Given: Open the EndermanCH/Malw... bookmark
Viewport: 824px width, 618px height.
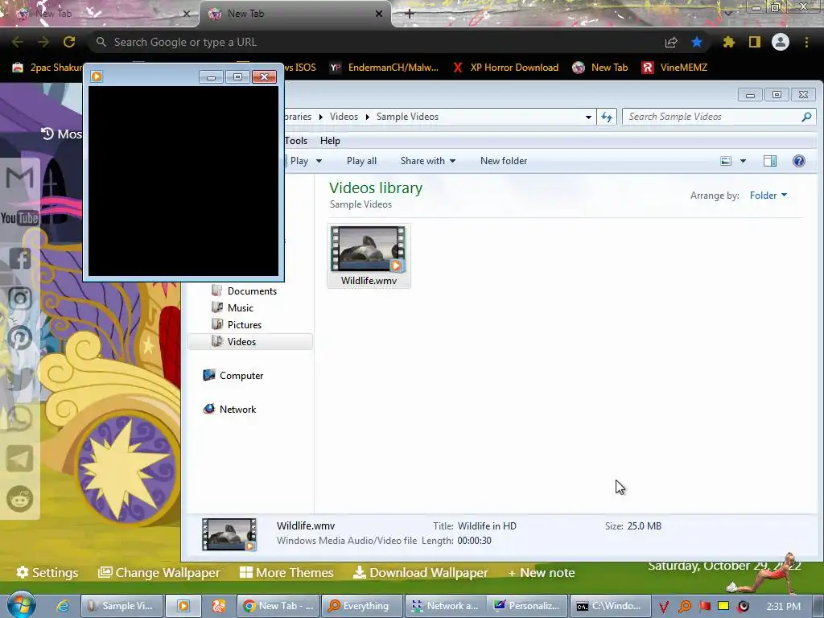Looking at the screenshot, I should click(x=384, y=68).
